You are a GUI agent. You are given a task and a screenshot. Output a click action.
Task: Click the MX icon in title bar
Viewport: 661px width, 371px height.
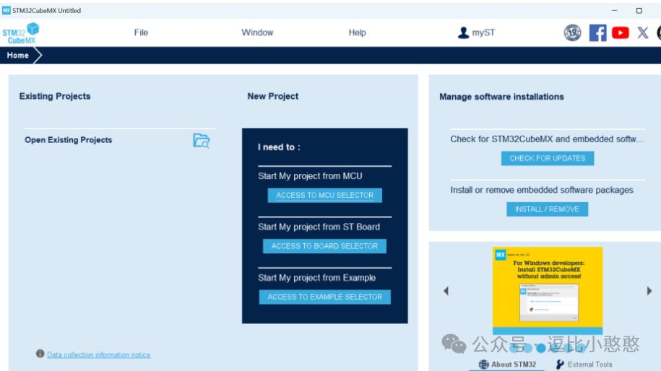tap(6, 11)
